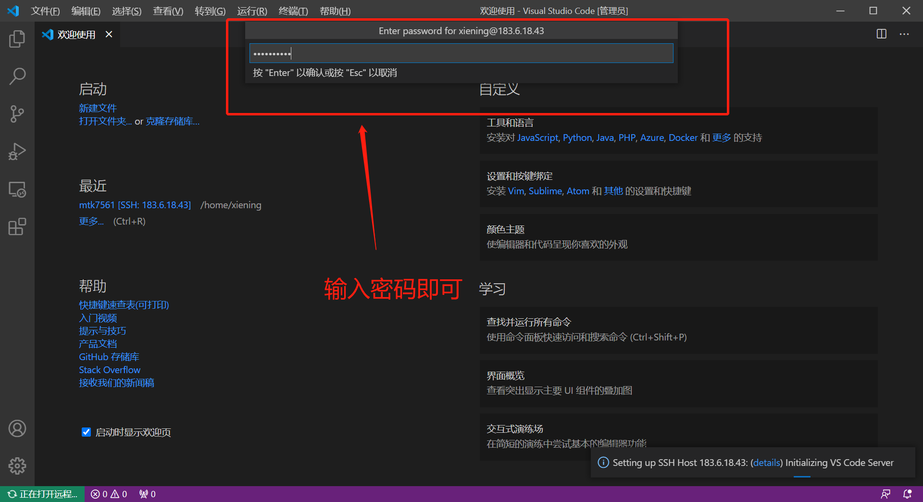Open the 终端(T) menu
This screenshot has width=923, height=502.
[x=293, y=11]
